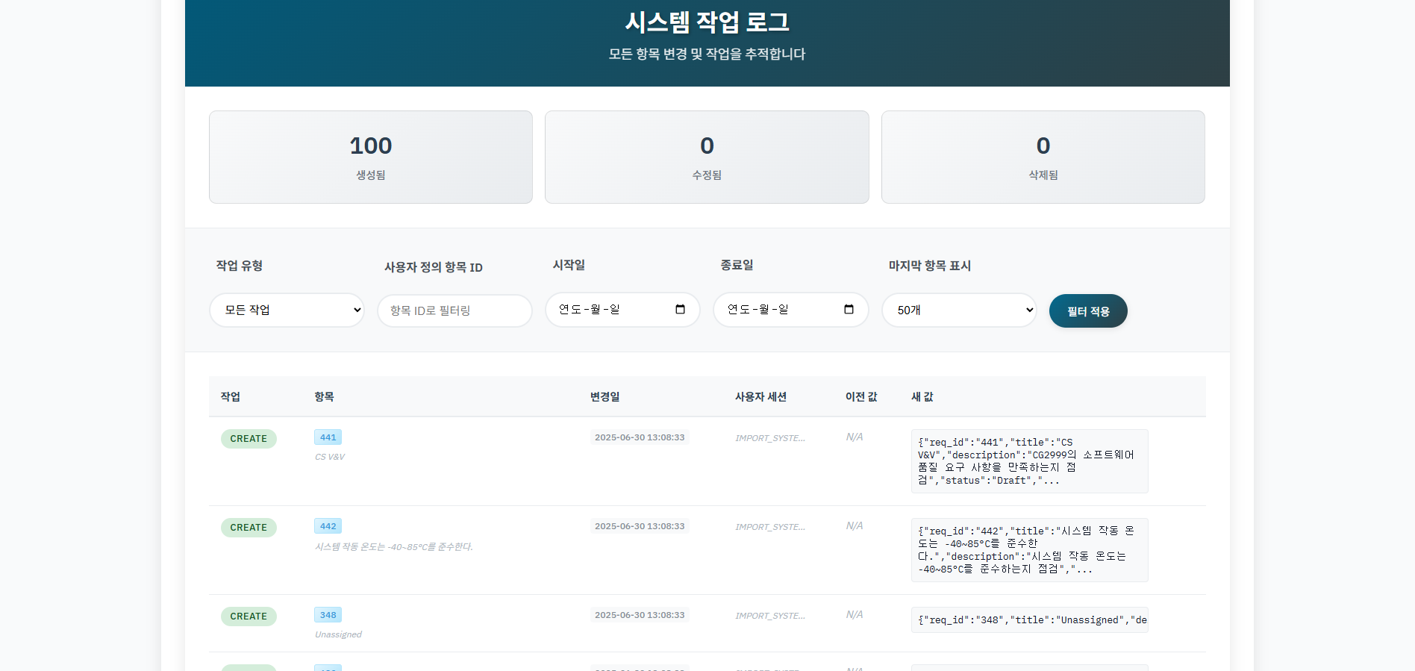Click the 삭제됨 stat card
The height and width of the screenshot is (671, 1415).
(1043, 157)
